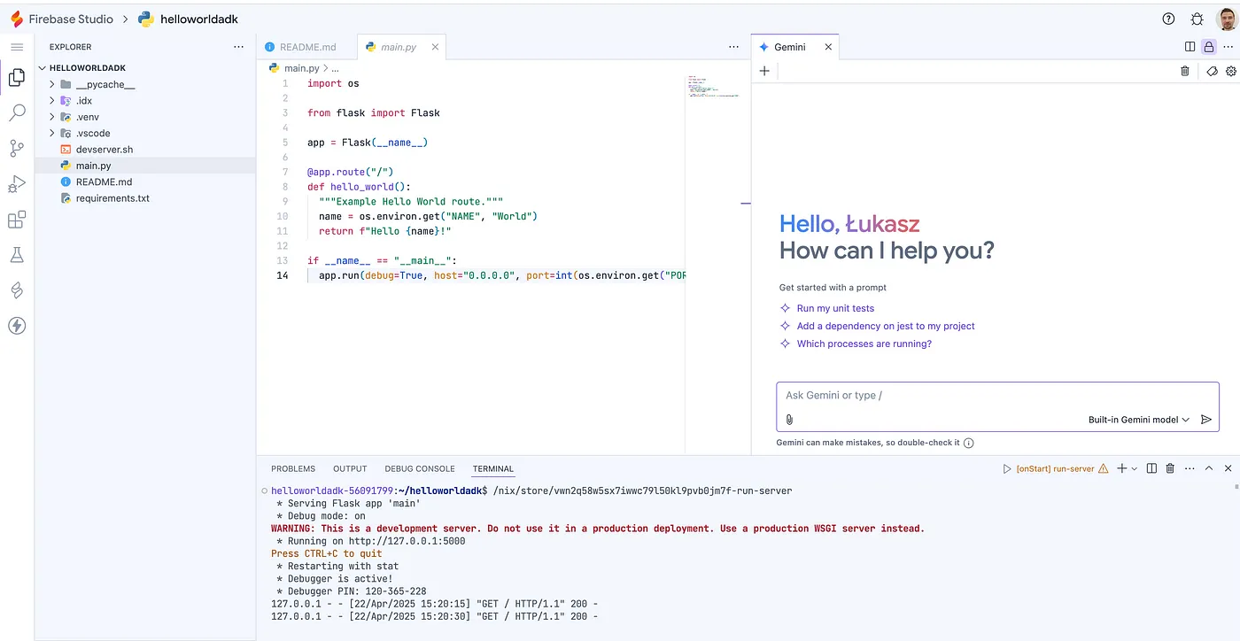Open the Extensions view
Screen dimensions: 1240x641
tap(16, 219)
